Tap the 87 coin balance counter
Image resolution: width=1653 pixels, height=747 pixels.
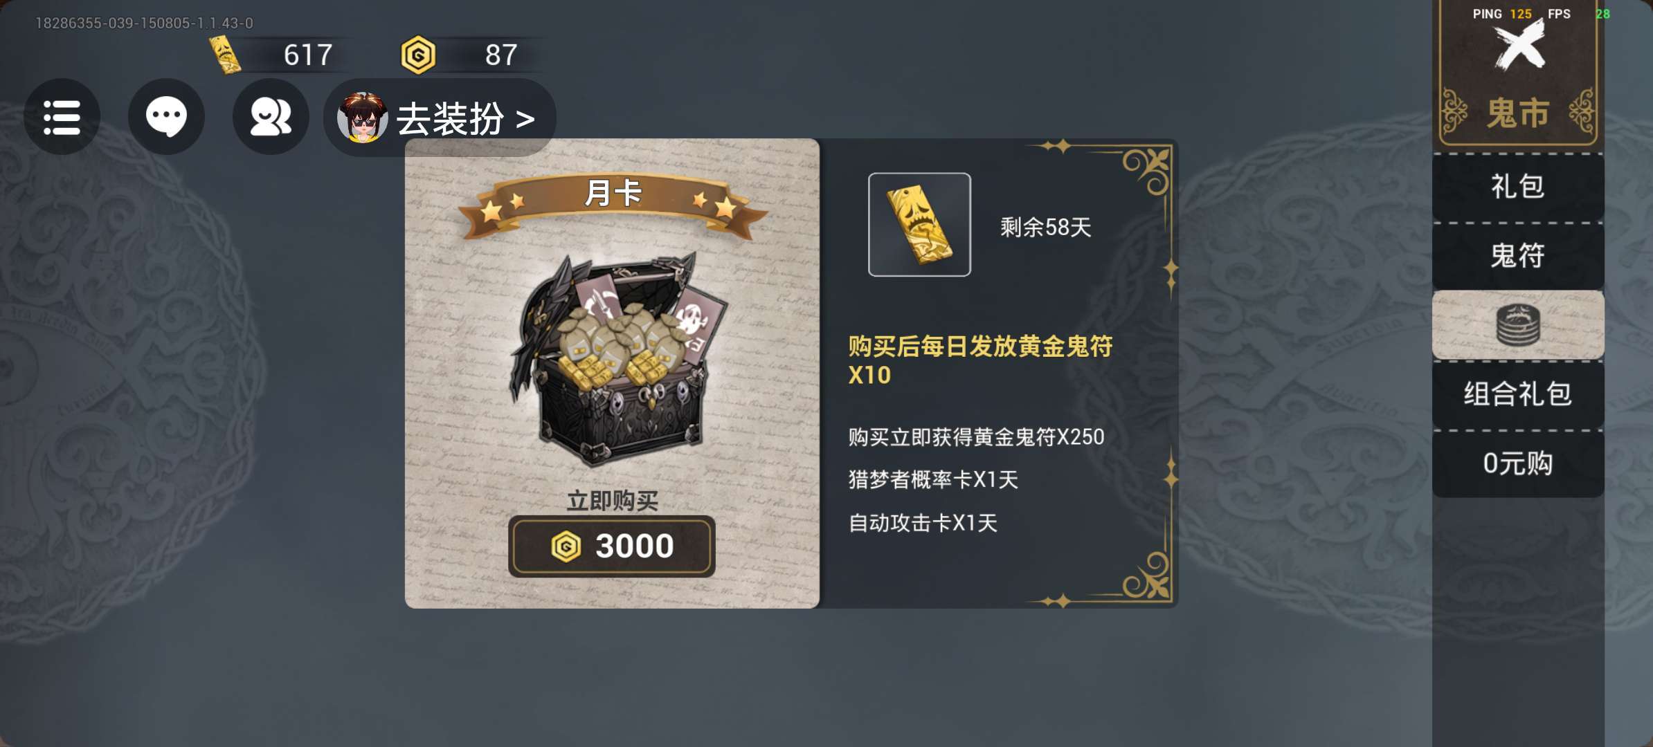[x=501, y=55]
